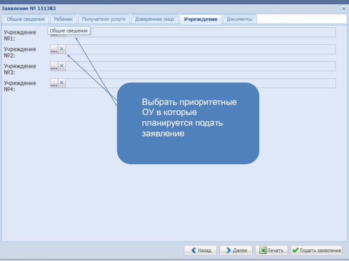
Task: Click the Печать button
Action: (x=271, y=251)
